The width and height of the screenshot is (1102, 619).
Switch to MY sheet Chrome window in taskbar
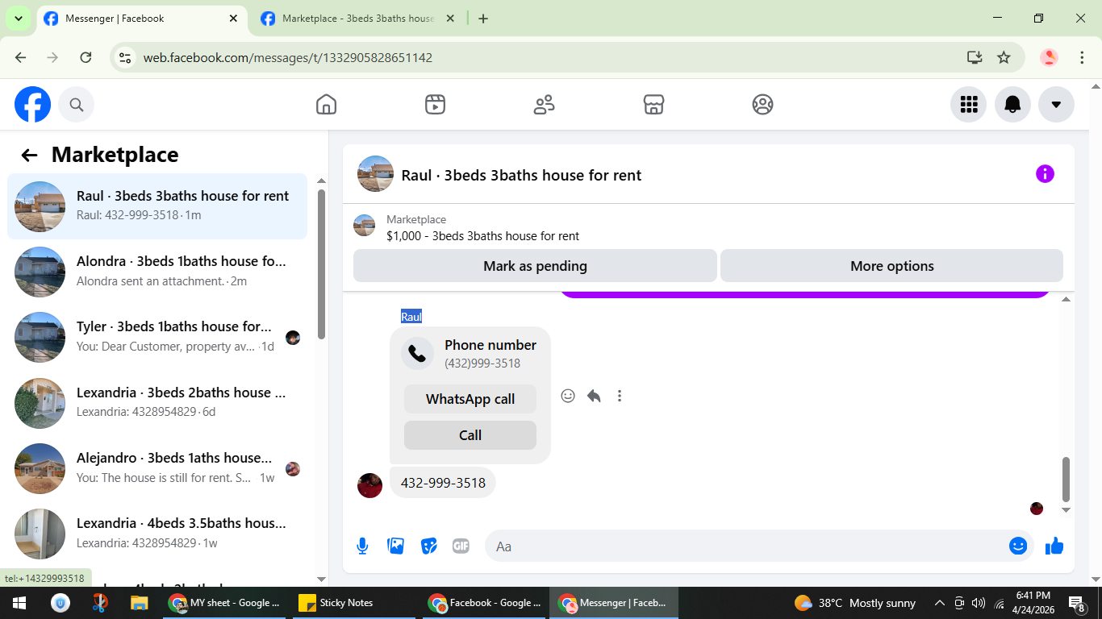[x=225, y=603]
